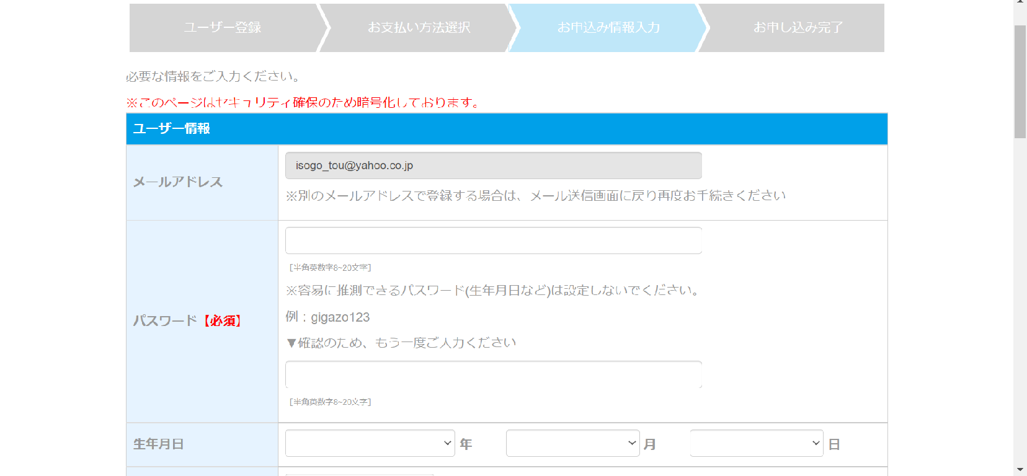Click the scrollbar up arrow
Viewport: 1027px width, 476px height.
point(1020,3)
